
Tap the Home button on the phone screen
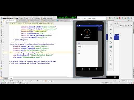(89, 69)
